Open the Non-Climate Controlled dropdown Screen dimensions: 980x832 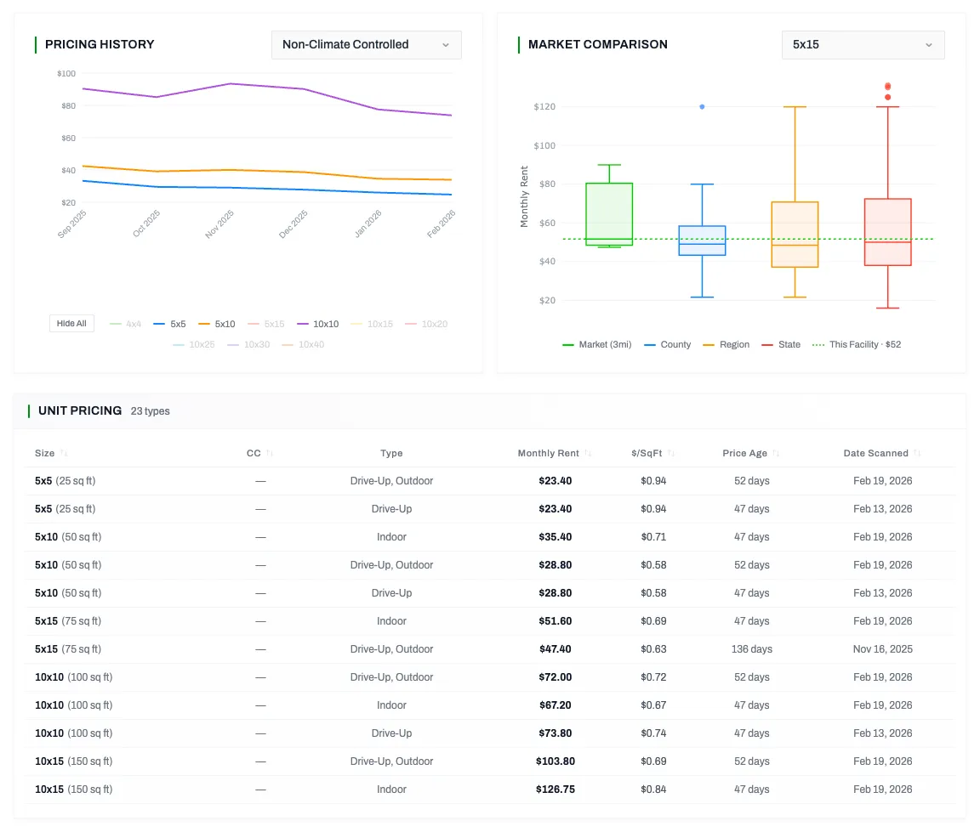[x=366, y=45]
